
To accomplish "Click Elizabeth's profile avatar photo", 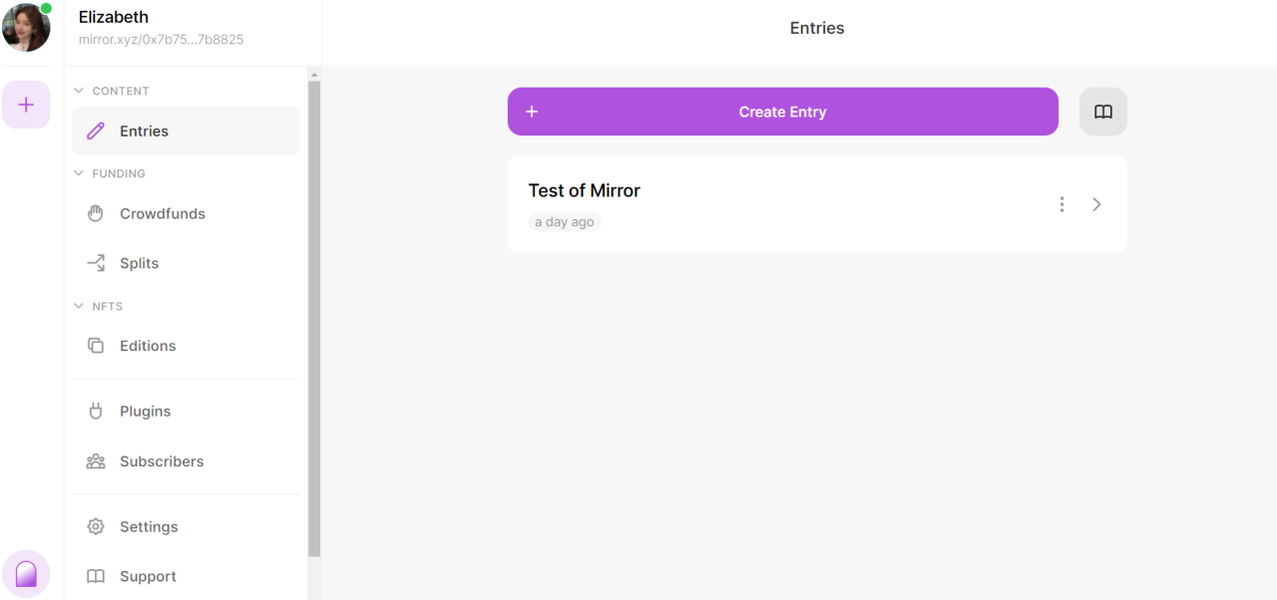I will coord(26,27).
